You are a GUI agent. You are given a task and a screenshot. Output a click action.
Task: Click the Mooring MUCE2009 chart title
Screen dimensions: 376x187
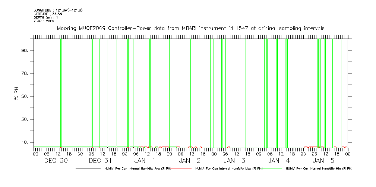coord(190,28)
